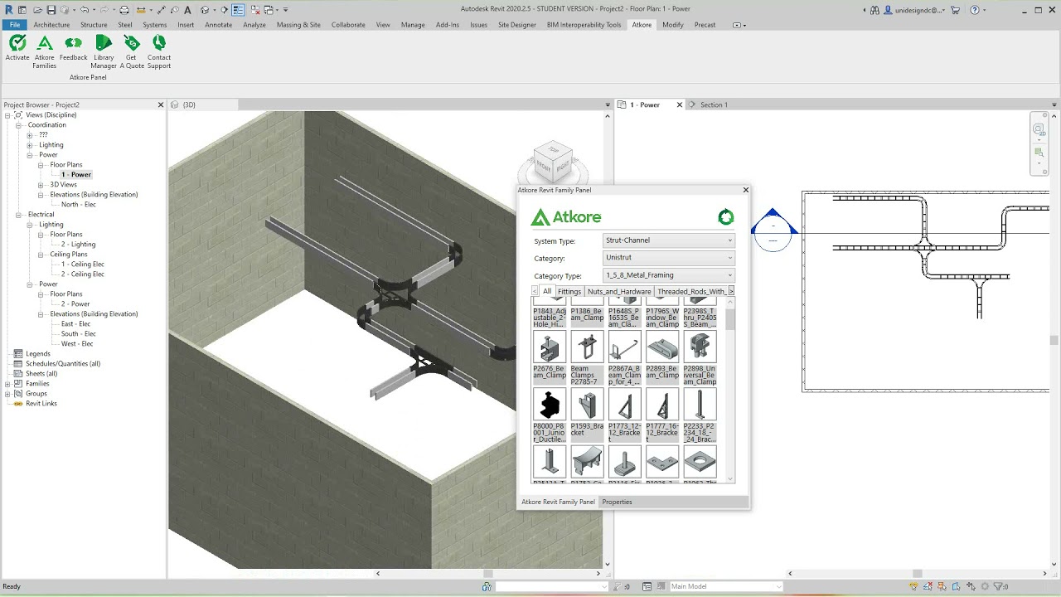Collapse the Coordination tree node
Image resolution: width=1061 pixels, height=597 pixels.
[x=18, y=125]
